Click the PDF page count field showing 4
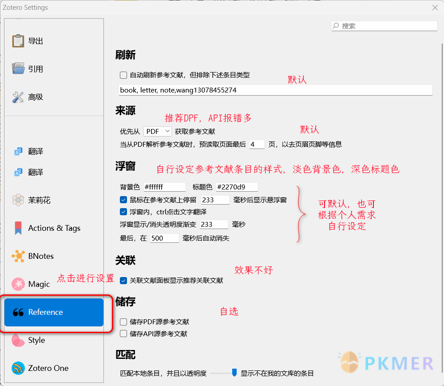This screenshot has height=386, width=444. click(x=257, y=145)
